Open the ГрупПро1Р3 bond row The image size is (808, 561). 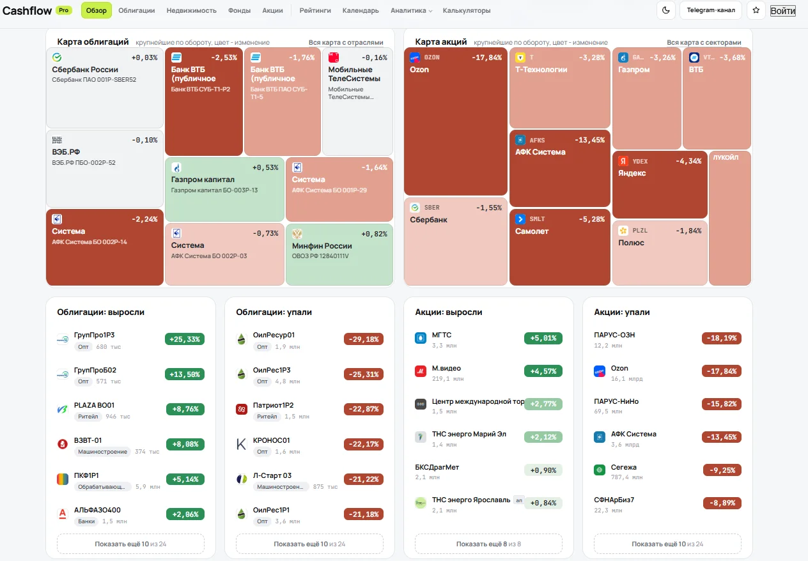[130, 341]
